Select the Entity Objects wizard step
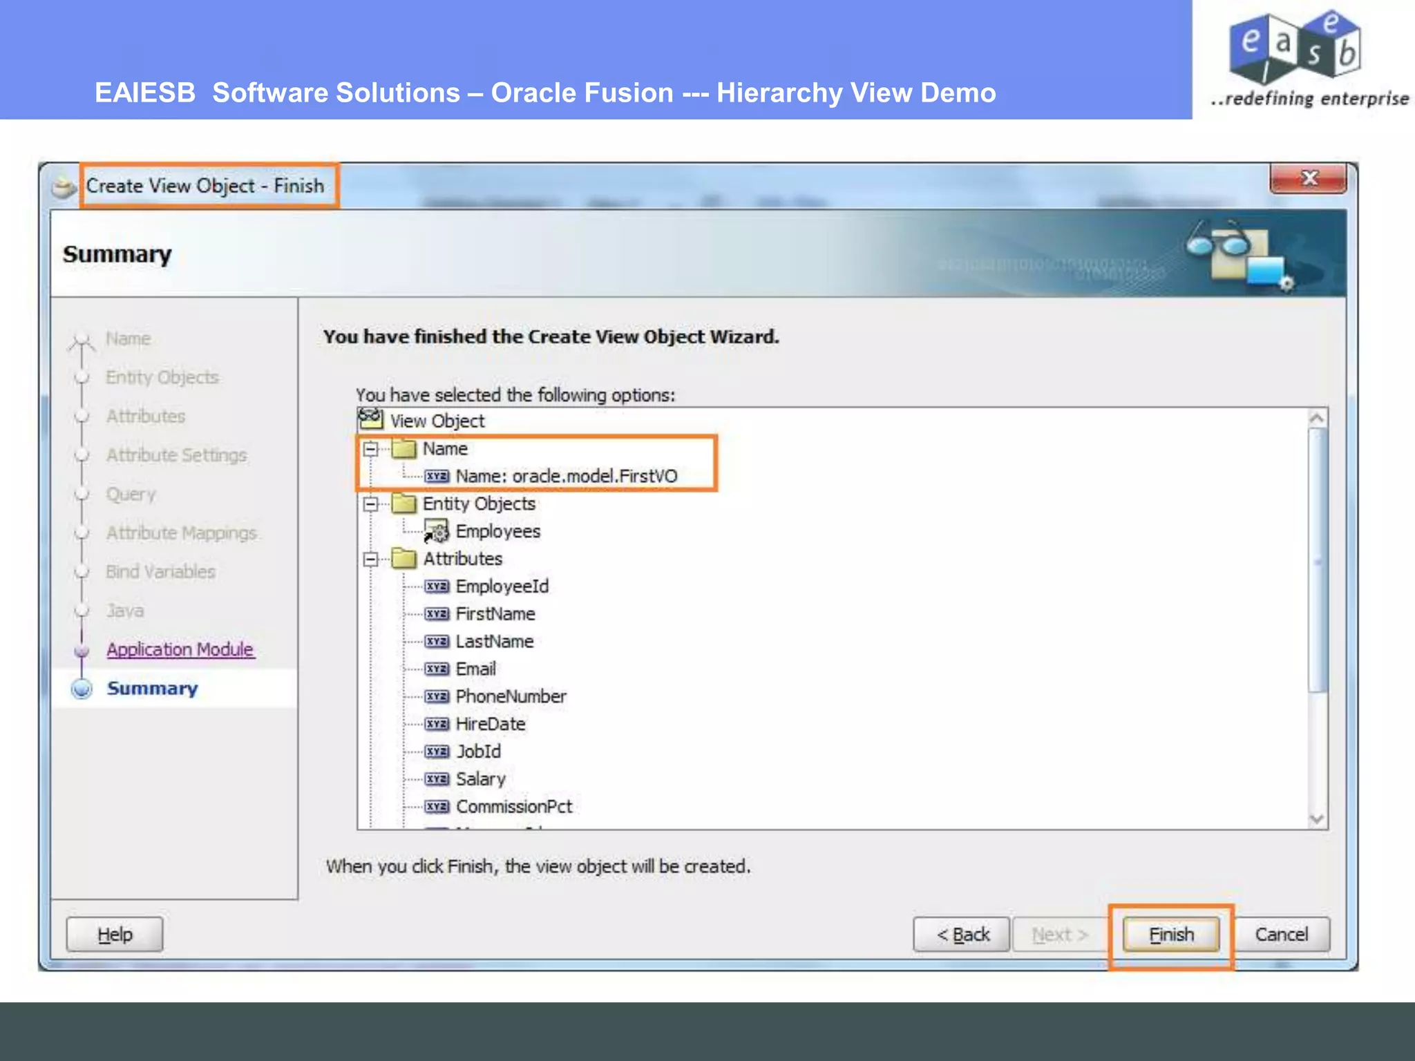 (x=162, y=377)
